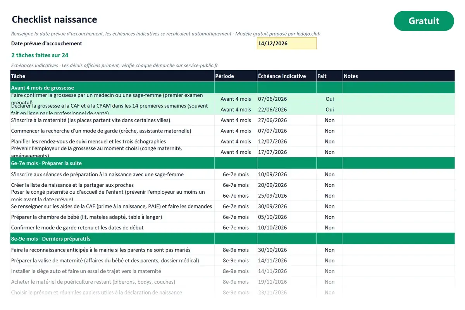Select the Tâche column header
Image resolution: width=465 pixels, height=310 pixels.
[x=112, y=76]
